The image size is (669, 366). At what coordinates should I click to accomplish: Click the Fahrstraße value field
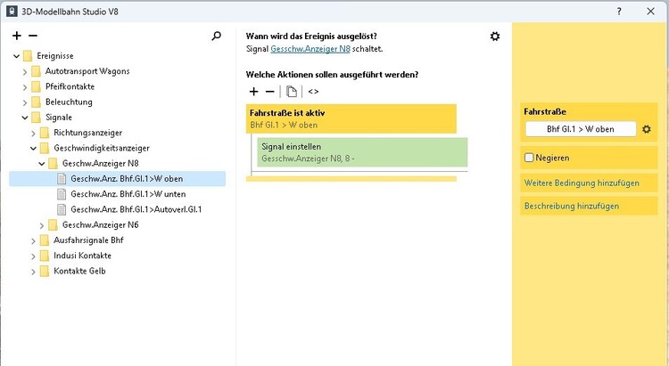point(581,129)
